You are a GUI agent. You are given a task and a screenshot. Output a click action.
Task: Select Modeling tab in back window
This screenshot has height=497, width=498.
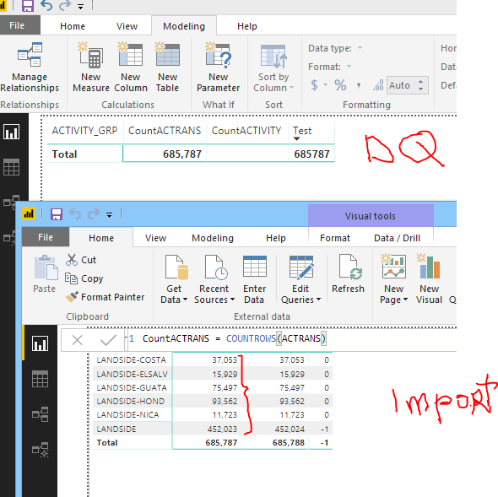[184, 26]
